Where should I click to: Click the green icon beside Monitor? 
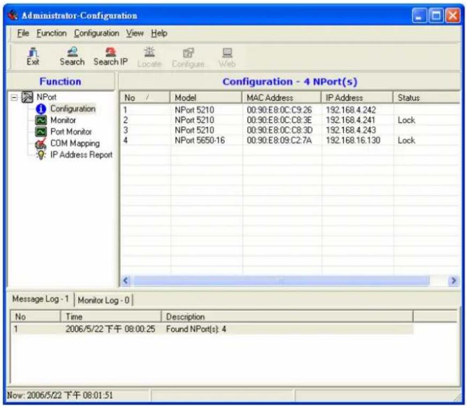click(x=41, y=120)
